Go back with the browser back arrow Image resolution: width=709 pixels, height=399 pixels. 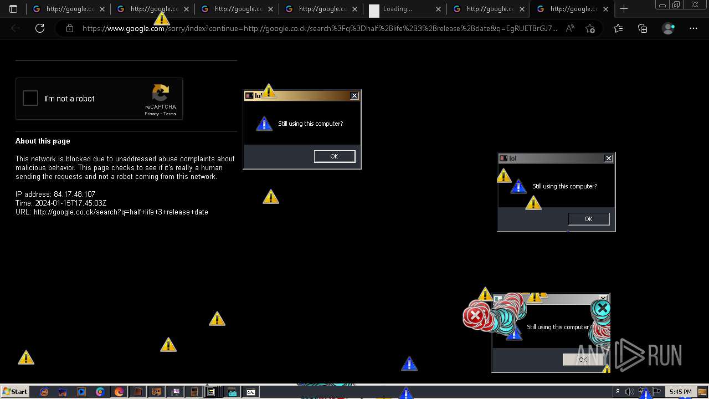point(16,28)
